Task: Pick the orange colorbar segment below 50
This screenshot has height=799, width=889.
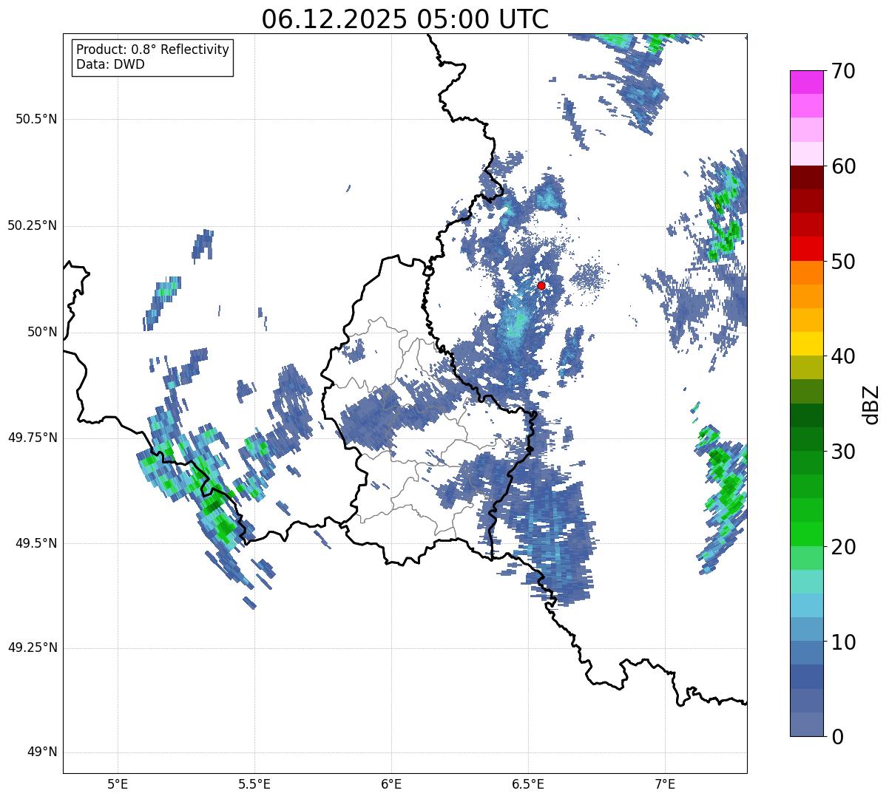Action: (806, 273)
